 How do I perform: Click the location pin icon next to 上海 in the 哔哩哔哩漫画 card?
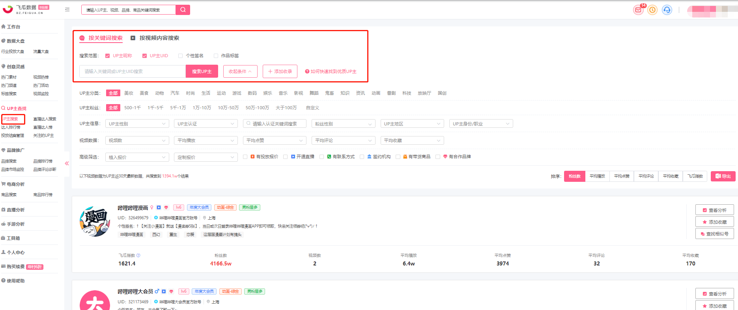click(204, 218)
